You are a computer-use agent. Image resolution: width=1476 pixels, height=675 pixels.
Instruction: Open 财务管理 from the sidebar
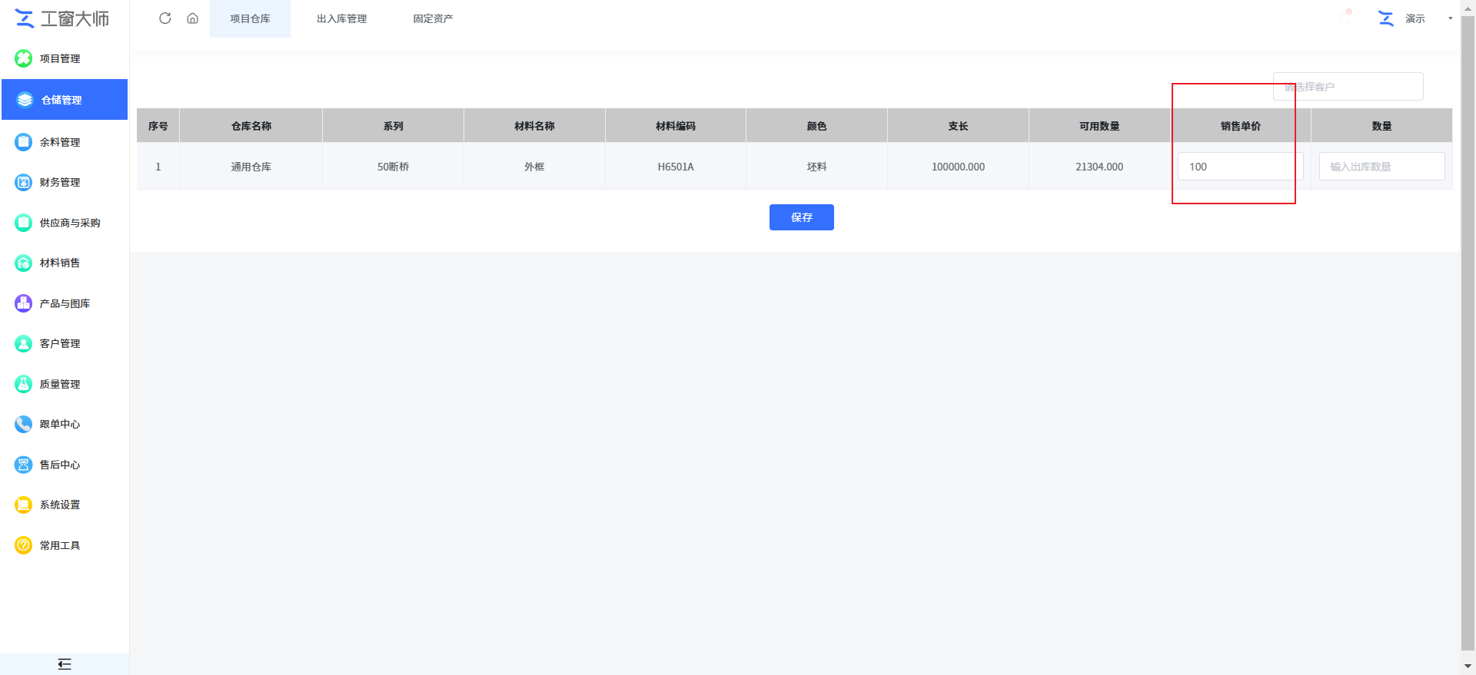click(60, 182)
